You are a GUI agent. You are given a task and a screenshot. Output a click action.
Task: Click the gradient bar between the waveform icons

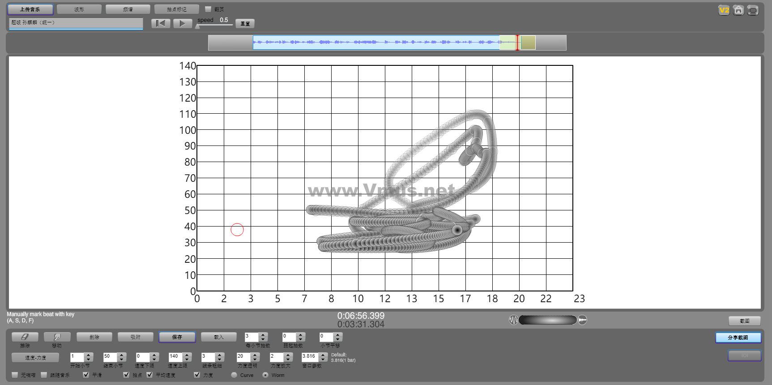click(548, 320)
